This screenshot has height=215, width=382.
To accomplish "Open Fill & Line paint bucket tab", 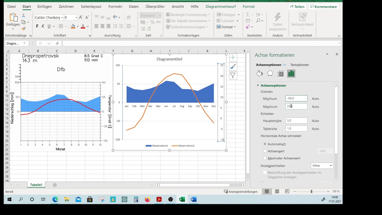I will [x=260, y=73].
